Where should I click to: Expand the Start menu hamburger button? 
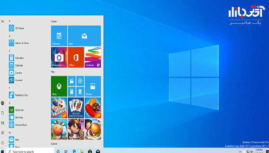[3, 21]
